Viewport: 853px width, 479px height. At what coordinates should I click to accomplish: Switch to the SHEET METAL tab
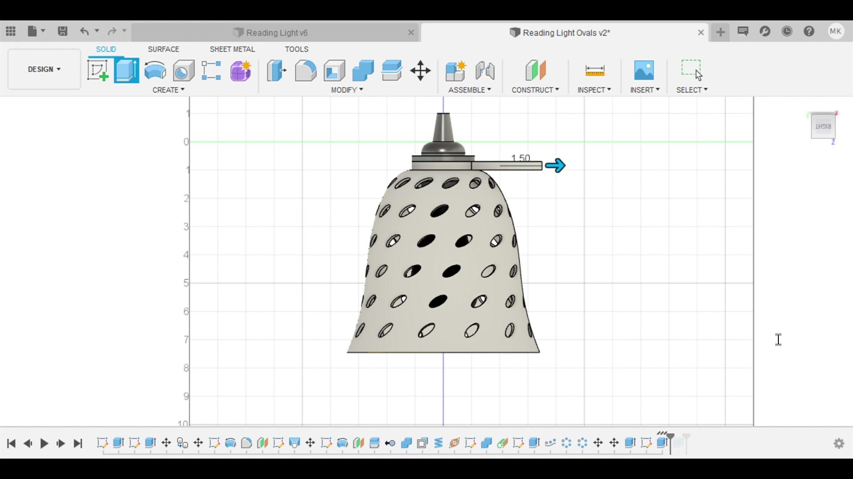(232, 49)
